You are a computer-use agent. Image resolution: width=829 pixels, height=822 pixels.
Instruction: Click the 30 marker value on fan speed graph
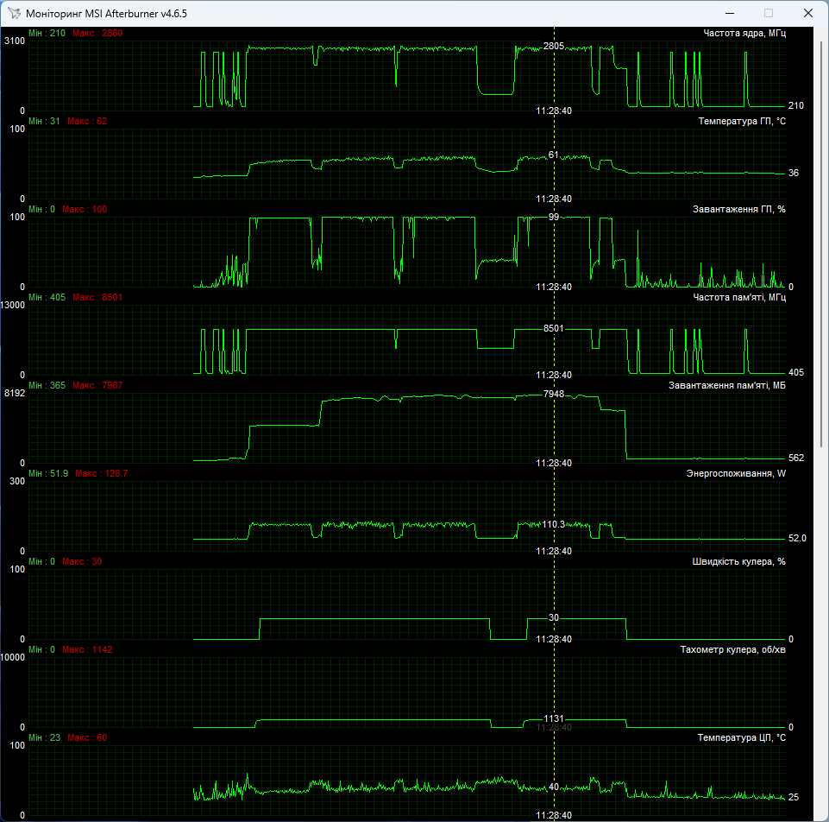554,617
